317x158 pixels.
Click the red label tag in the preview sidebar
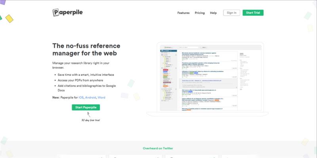click(165, 71)
